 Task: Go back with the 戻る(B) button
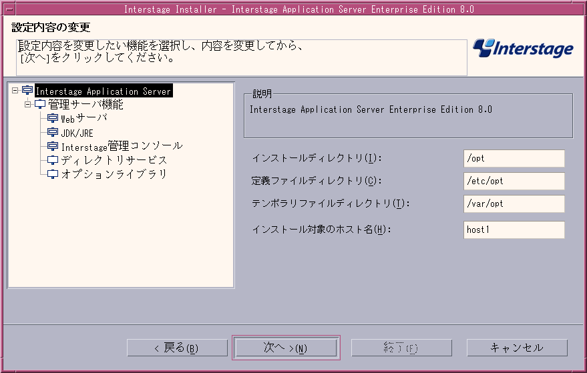(x=178, y=348)
